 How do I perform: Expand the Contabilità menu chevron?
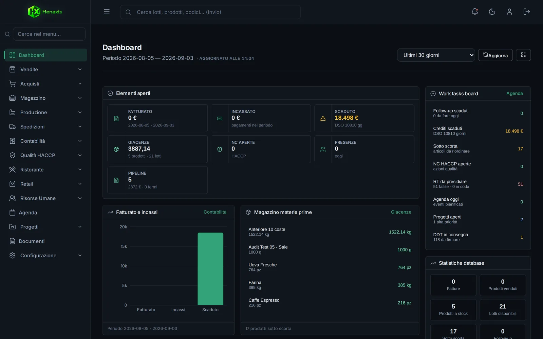[80, 141]
